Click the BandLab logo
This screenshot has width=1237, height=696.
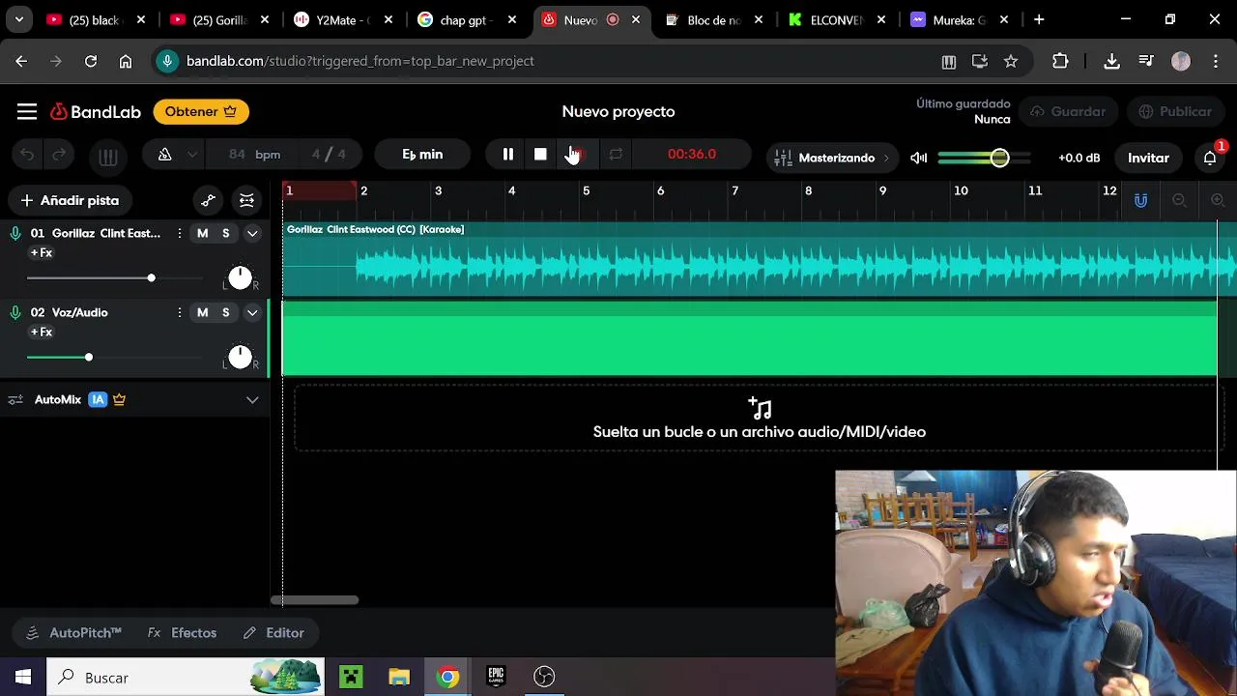coord(96,112)
